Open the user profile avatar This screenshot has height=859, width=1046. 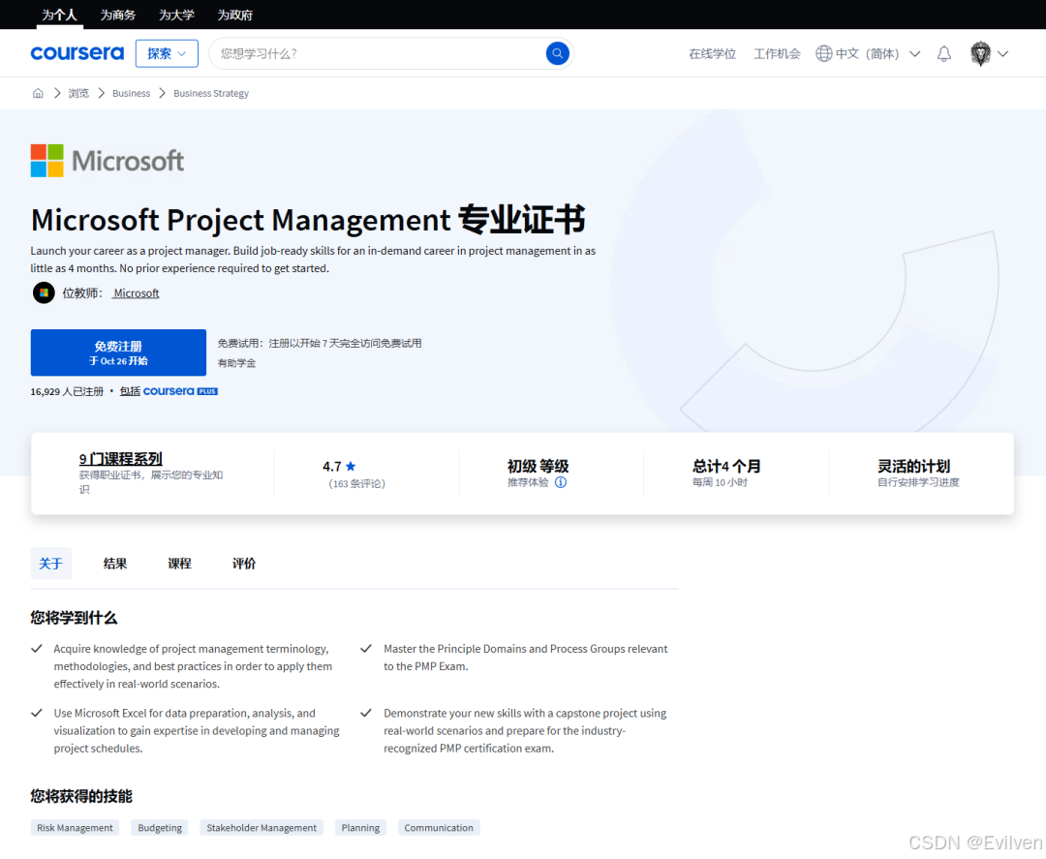(980, 53)
